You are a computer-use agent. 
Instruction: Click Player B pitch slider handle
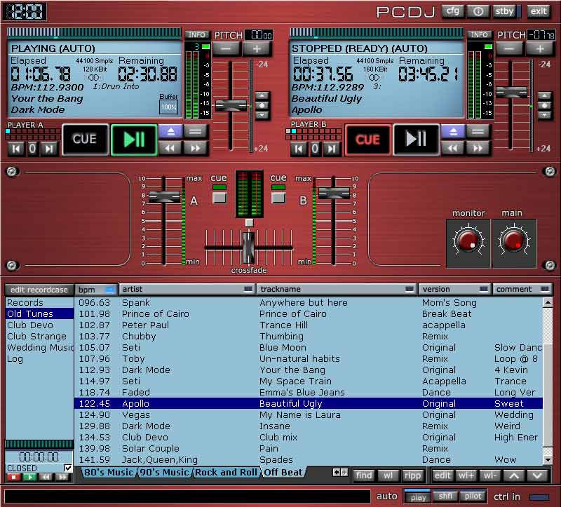pyautogui.click(x=511, y=92)
